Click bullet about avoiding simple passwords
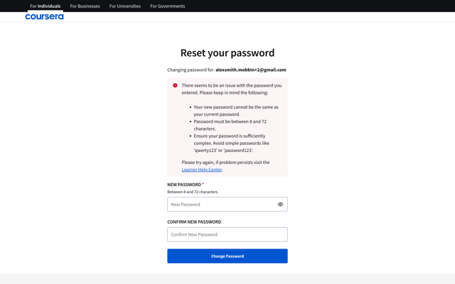This screenshot has height=284, width=455. pos(231,143)
